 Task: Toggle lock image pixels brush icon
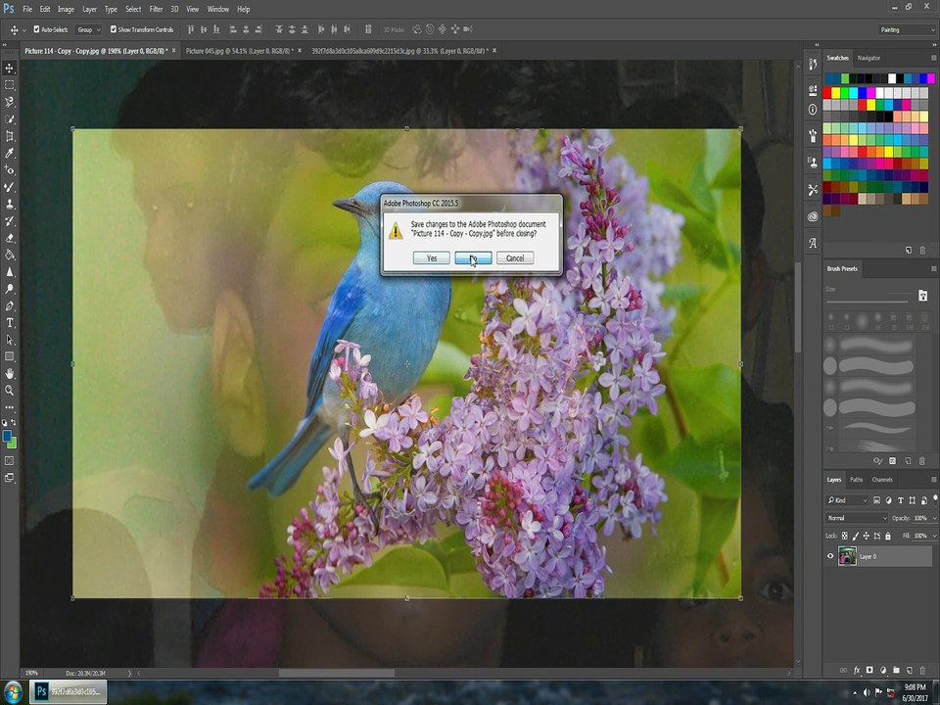click(856, 536)
